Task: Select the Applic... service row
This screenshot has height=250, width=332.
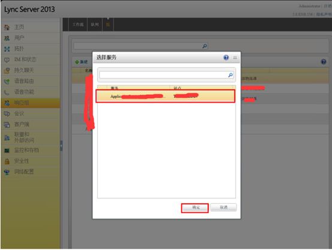Action: pyautogui.click(x=165, y=96)
